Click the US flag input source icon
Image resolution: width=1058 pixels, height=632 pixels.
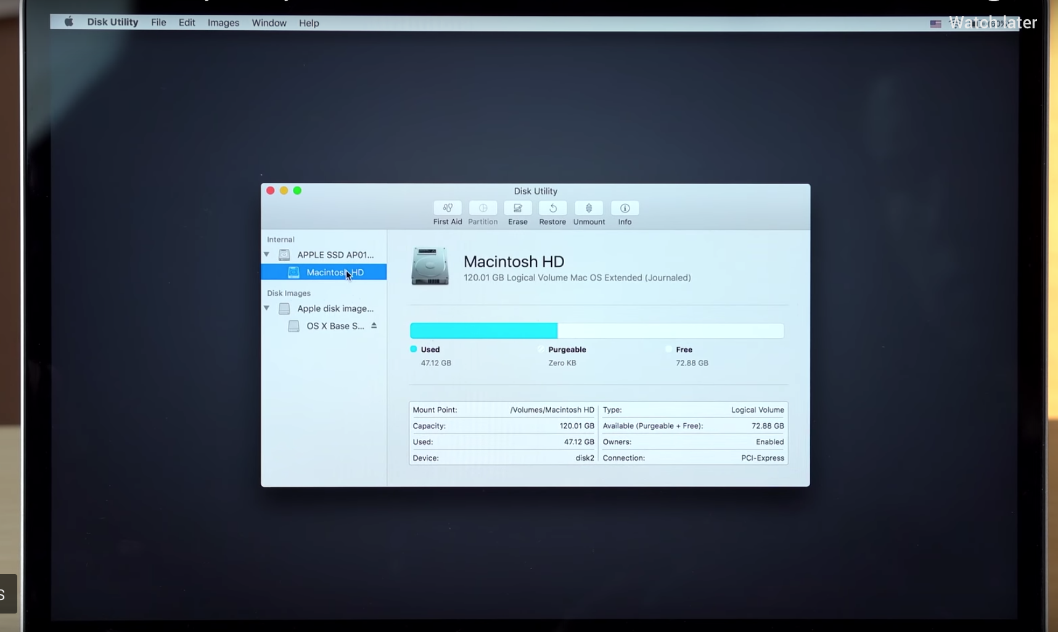click(x=936, y=24)
